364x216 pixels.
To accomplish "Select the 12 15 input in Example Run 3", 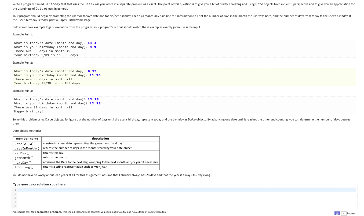I will pyautogui.click(x=93, y=99).
